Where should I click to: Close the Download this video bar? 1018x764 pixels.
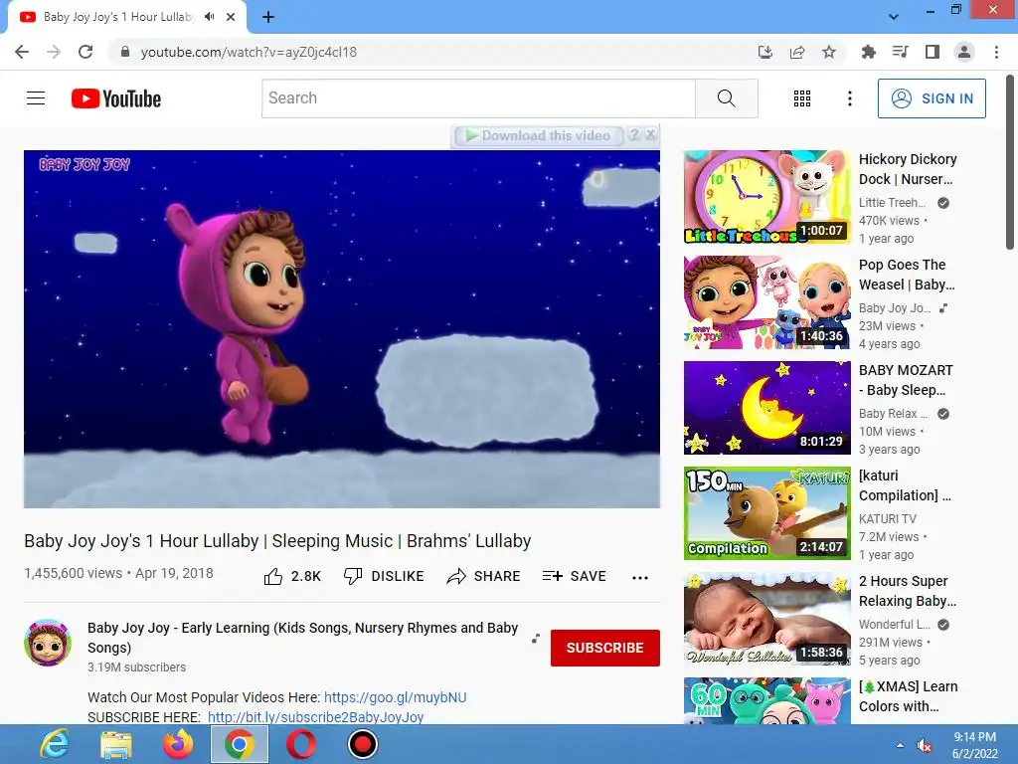650,134
